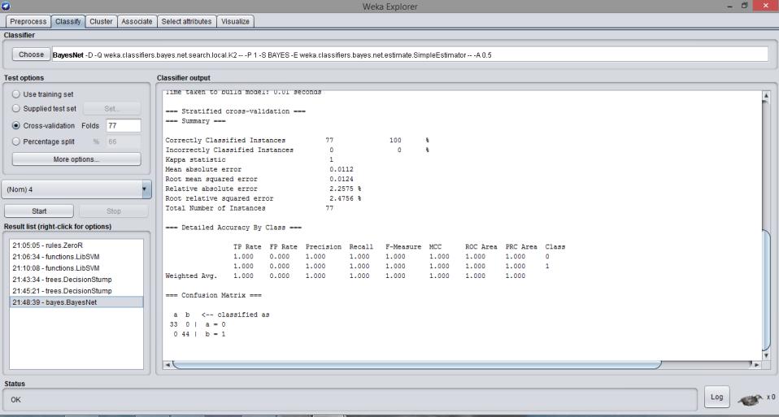This screenshot has height=417, width=779.
Task: Click the Stratified cross-validation heading
Action: [x=235, y=111]
